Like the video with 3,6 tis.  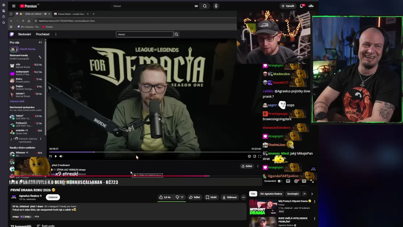tap(165, 197)
